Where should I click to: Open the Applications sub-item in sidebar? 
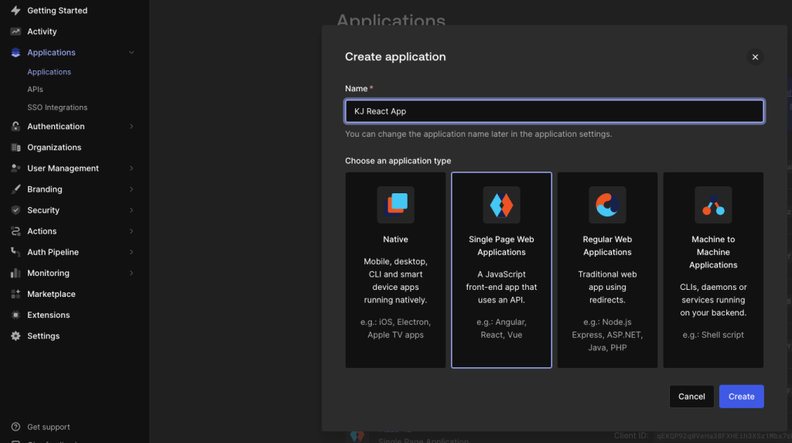[x=49, y=72]
